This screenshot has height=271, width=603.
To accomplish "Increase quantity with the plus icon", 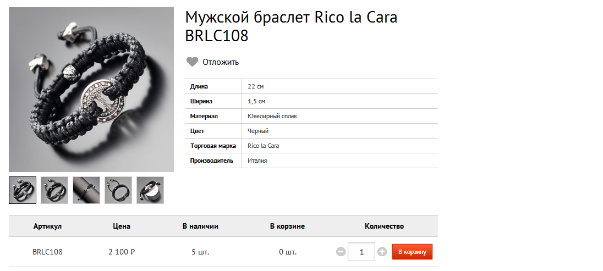I will tap(382, 252).
